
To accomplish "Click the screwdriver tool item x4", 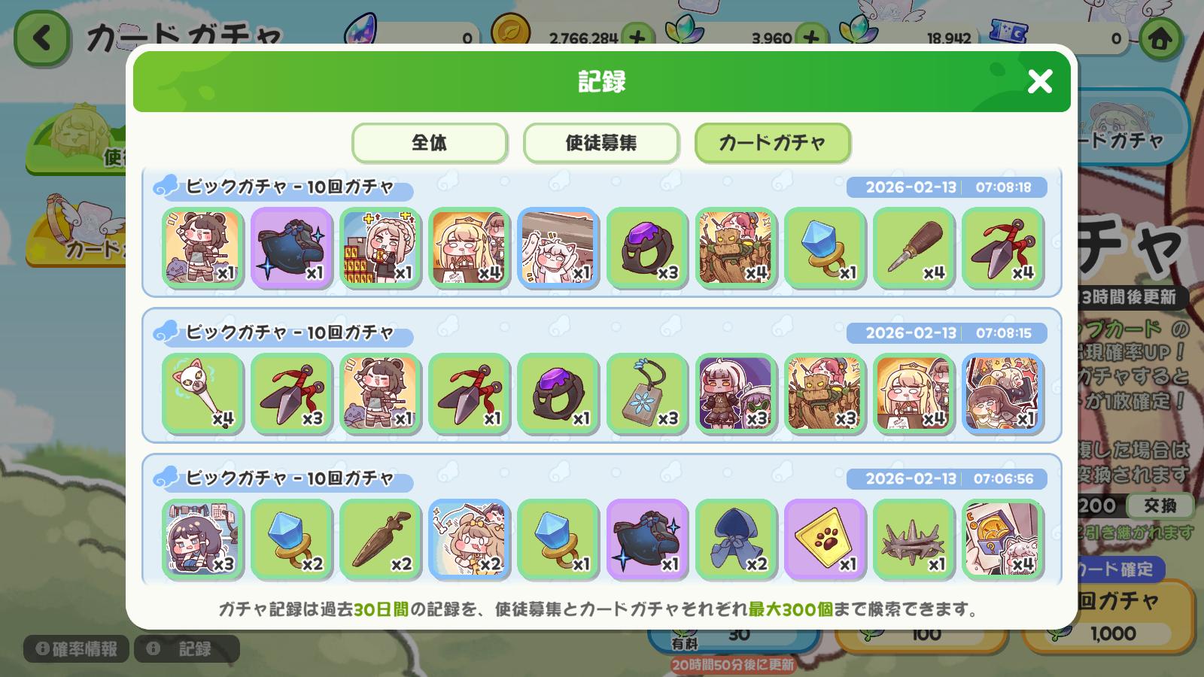I will 914,247.
